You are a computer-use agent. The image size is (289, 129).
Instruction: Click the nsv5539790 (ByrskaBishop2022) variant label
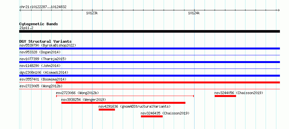pos(48,45)
